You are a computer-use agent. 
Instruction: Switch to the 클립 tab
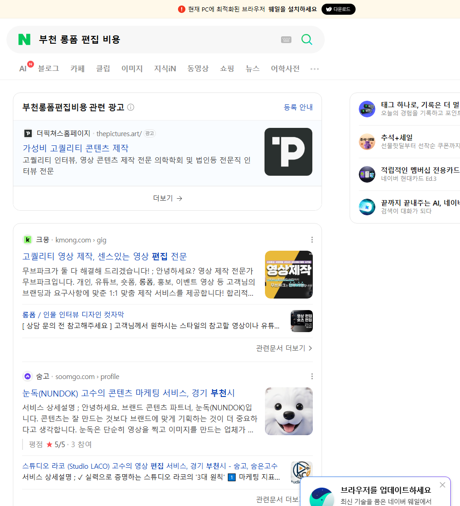pyautogui.click(x=103, y=69)
